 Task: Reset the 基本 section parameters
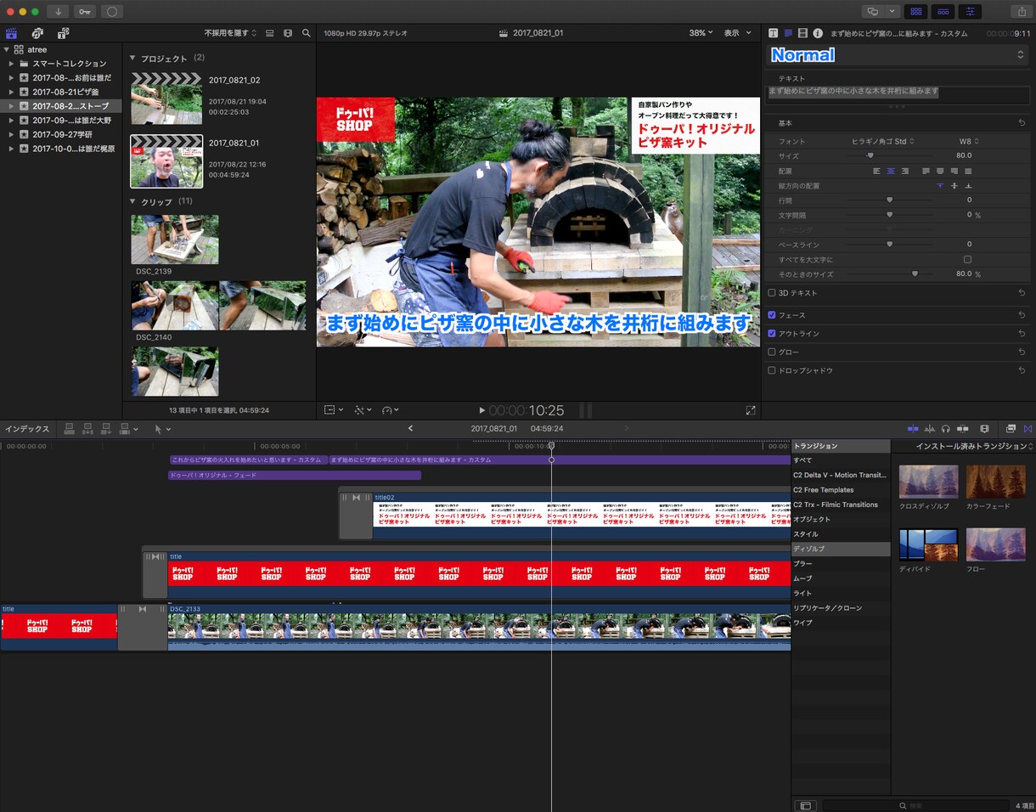pyautogui.click(x=1022, y=123)
